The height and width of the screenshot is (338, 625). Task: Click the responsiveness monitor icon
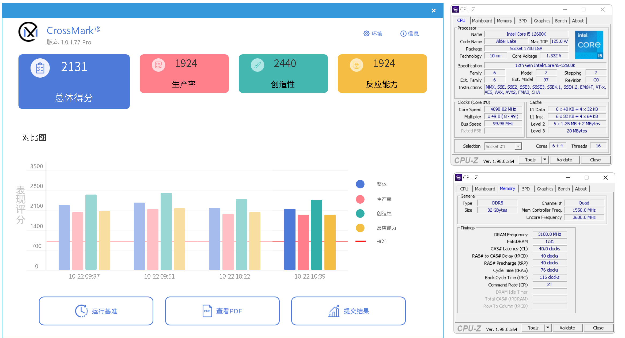[357, 65]
